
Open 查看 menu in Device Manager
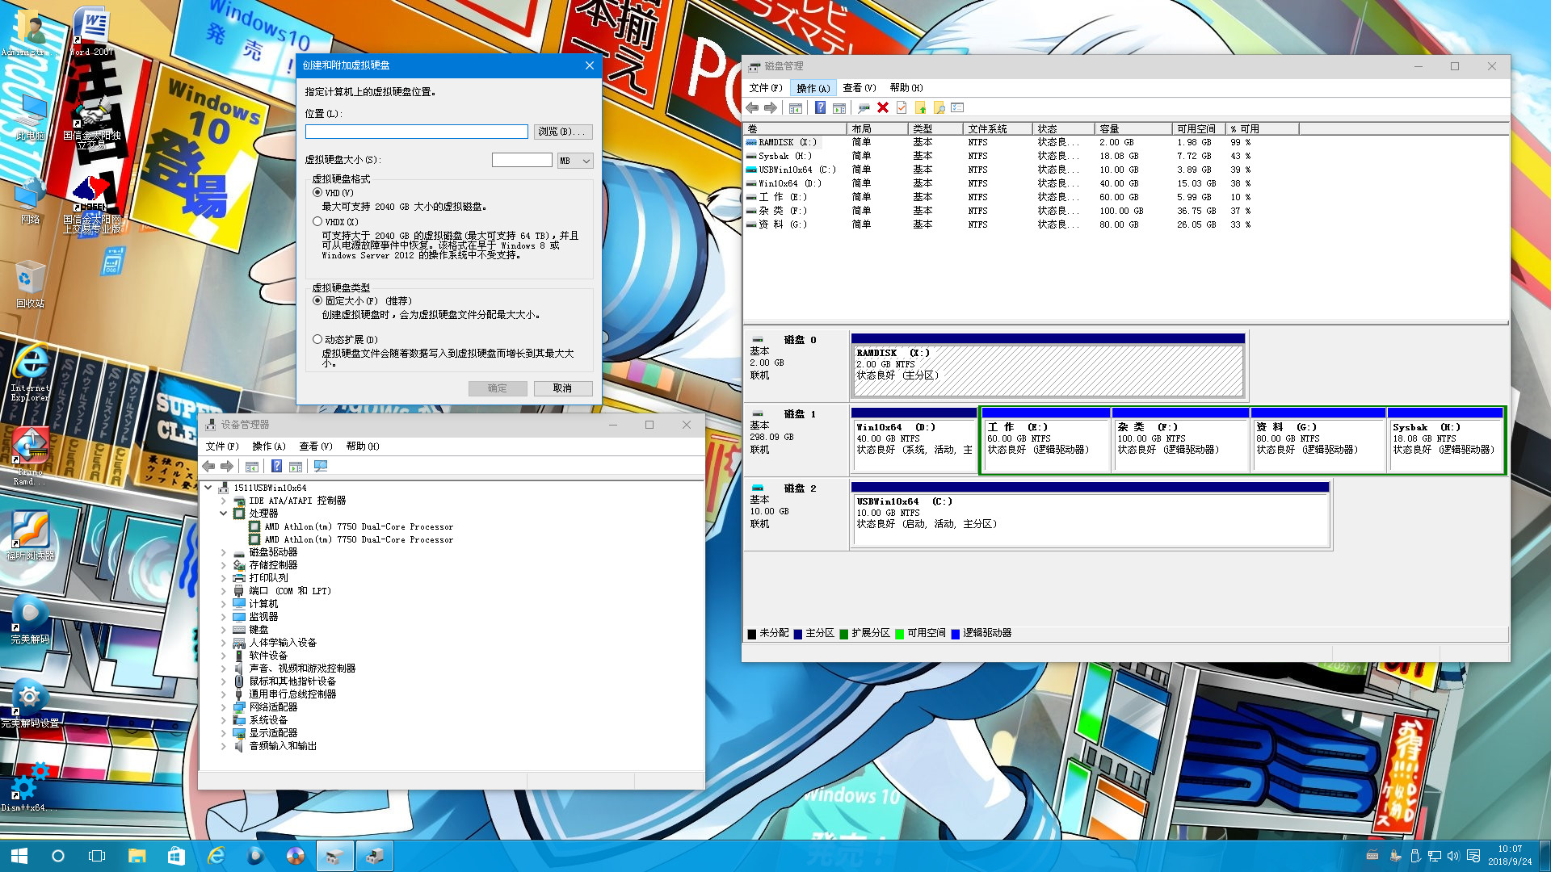(x=315, y=446)
